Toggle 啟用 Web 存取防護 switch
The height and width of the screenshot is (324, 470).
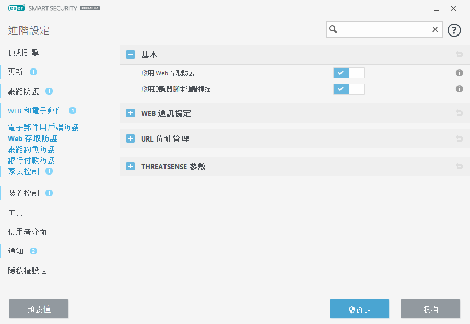tap(348, 73)
